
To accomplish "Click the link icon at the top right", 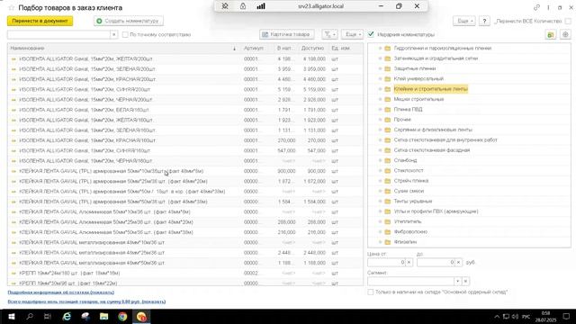I will (x=536, y=7).
